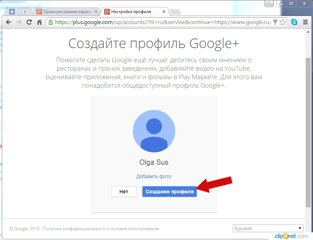Viewport: 313px width, 240px height.
Task: Open the Skype extension icon
Action: click(x=294, y=22)
